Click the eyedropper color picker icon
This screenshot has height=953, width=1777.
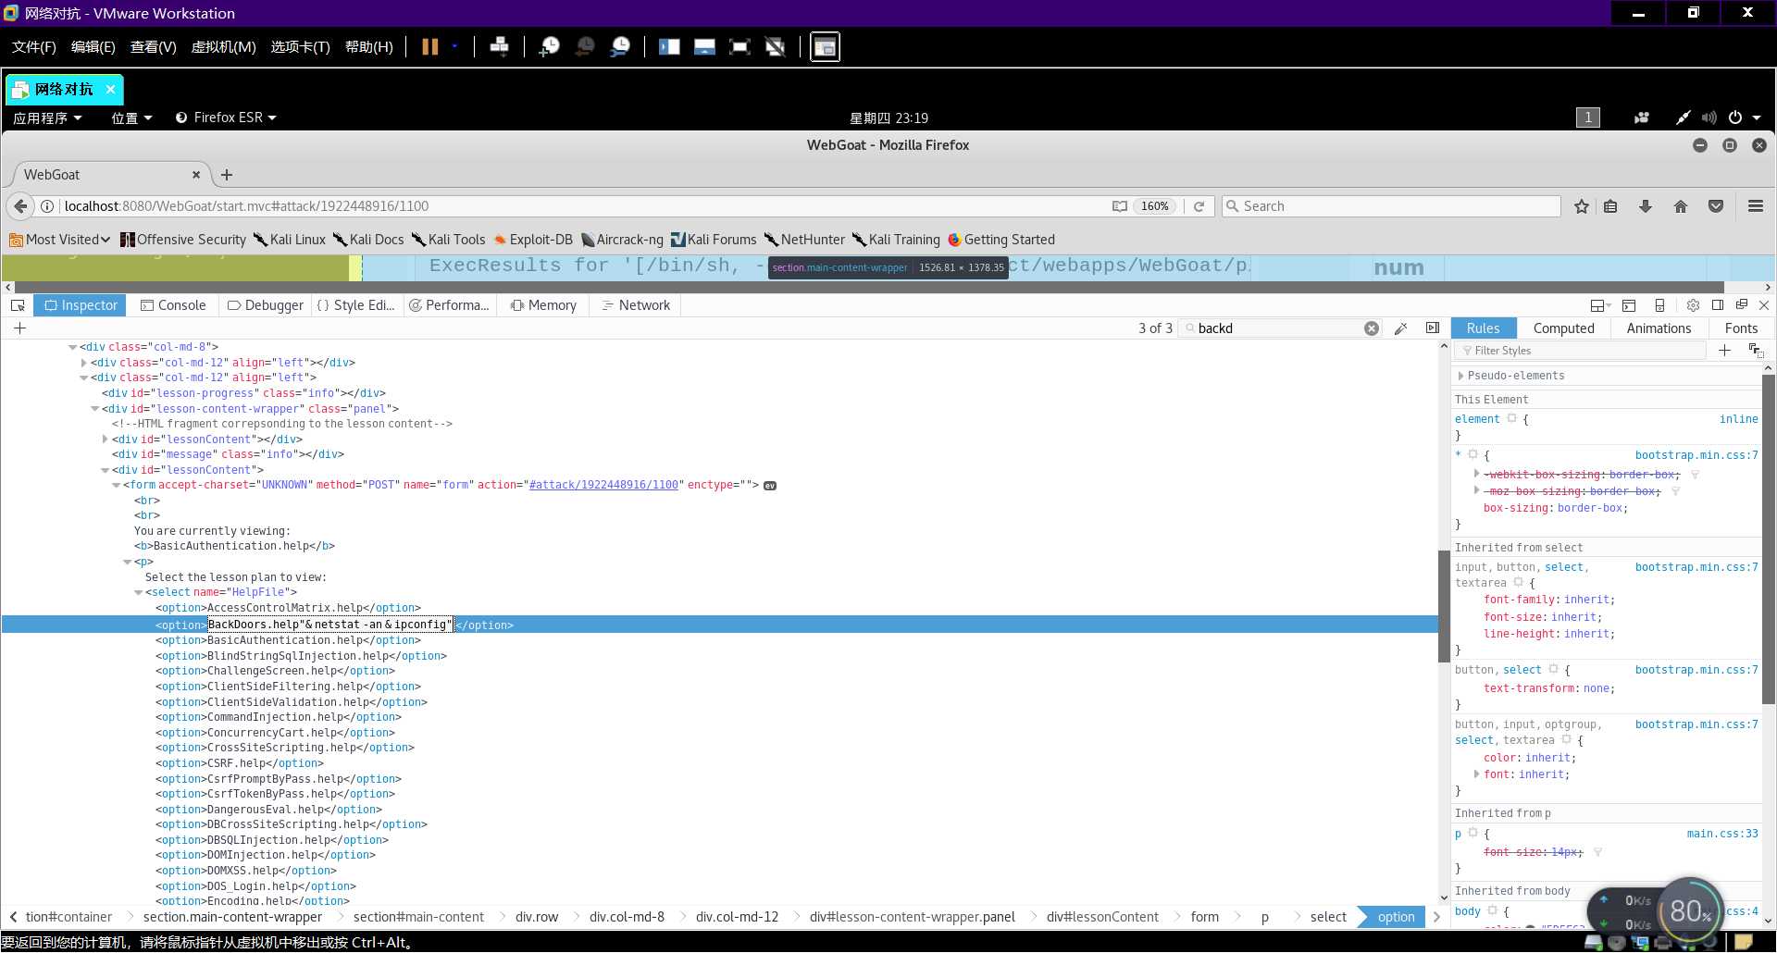pos(1401,328)
